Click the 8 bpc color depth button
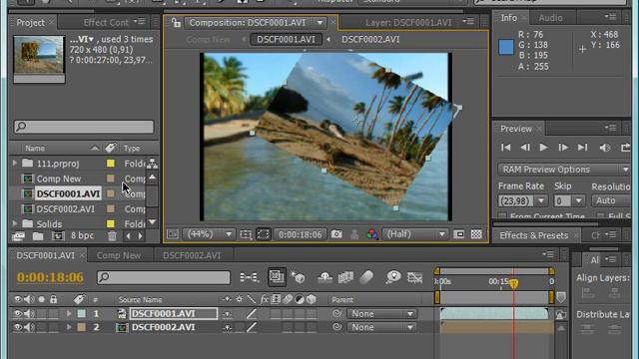 pyautogui.click(x=82, y=235)
